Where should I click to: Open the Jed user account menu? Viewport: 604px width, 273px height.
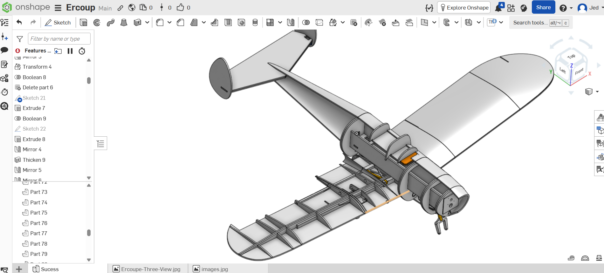point(590,8)
